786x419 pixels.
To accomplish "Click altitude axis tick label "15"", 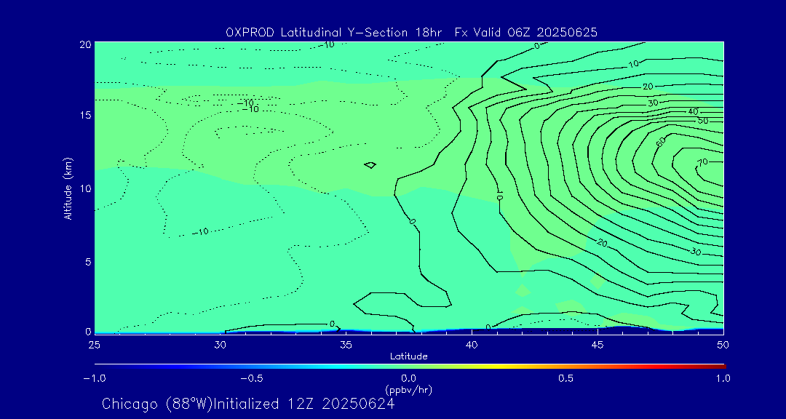I will (84, 115).
